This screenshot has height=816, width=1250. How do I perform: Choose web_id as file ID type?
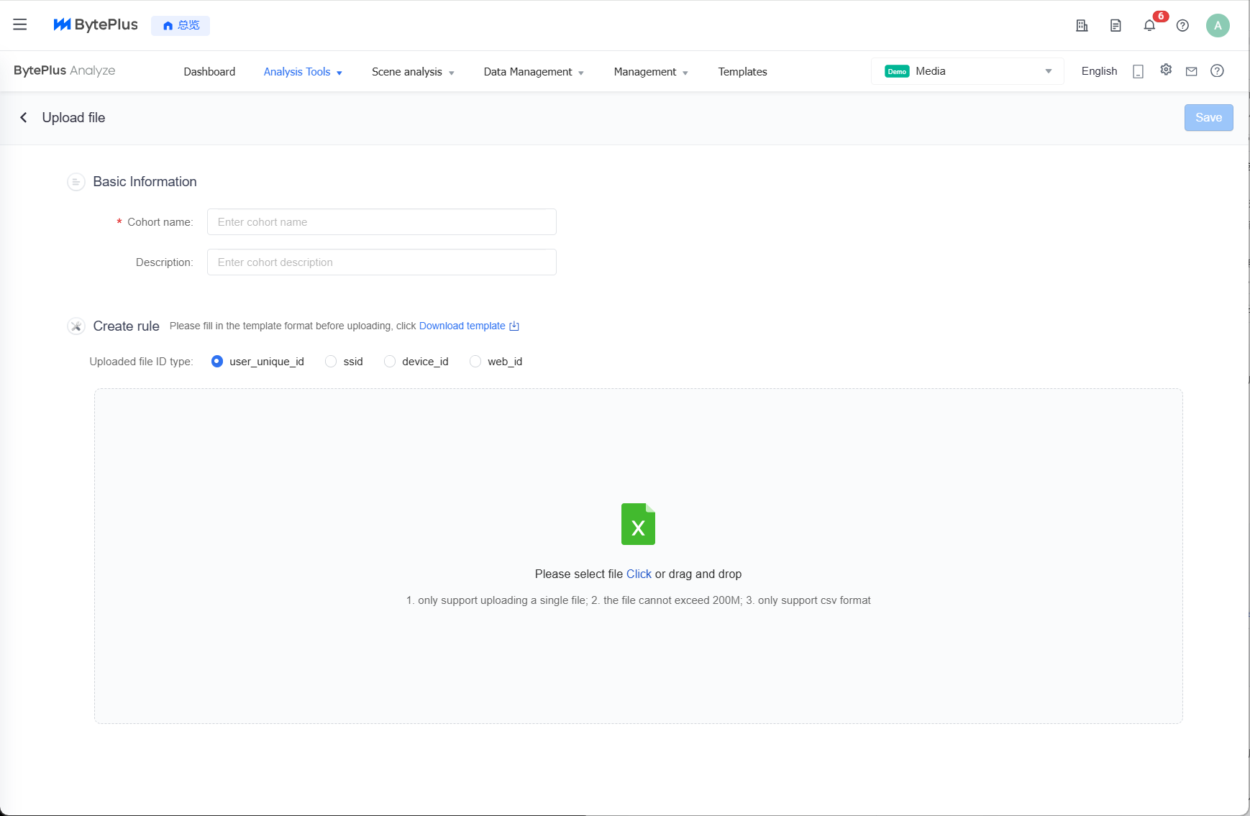coord(475,362)
